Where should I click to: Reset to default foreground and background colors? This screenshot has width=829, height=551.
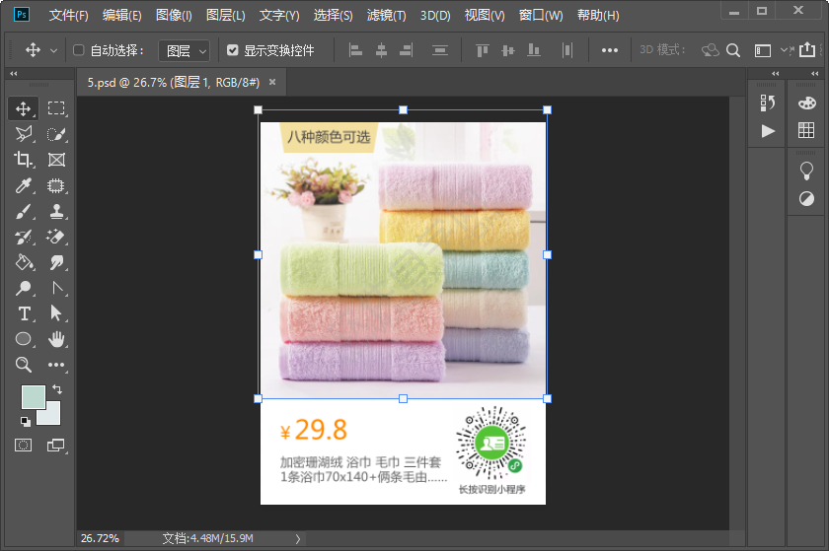tap(26, 422)
